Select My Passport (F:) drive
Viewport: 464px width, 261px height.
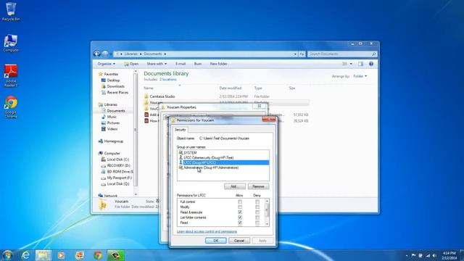(x=117, y=178)
